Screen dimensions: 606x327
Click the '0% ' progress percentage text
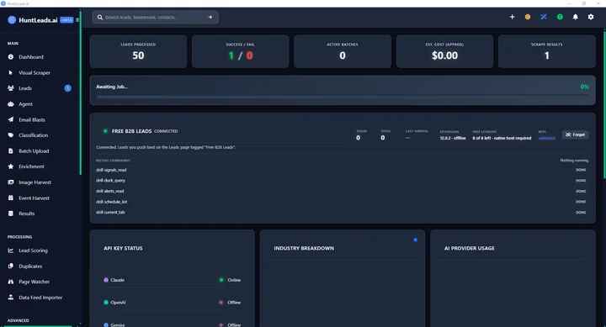(584, 87)
